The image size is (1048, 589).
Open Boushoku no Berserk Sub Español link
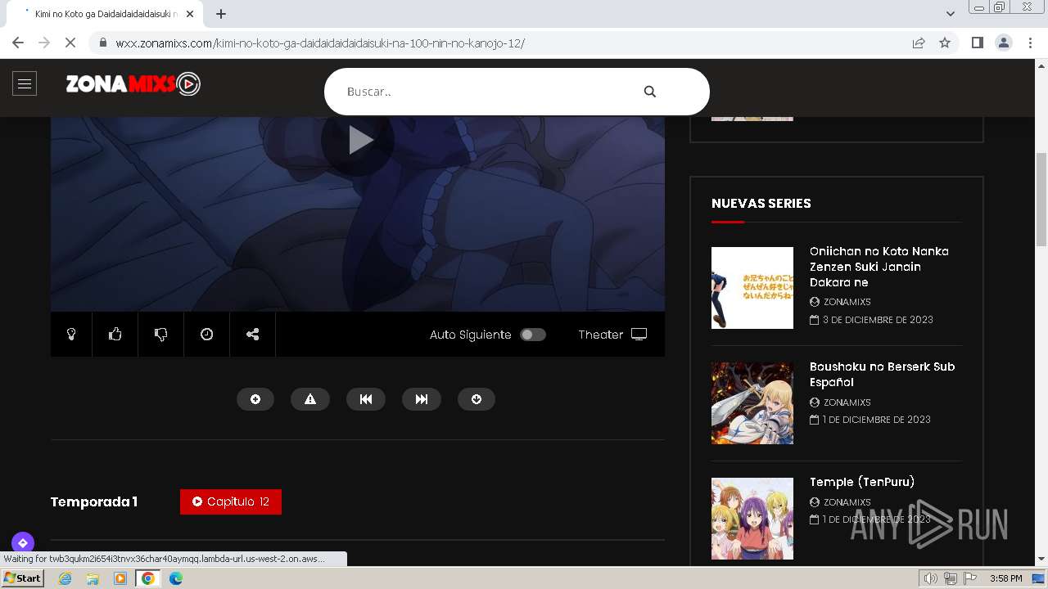coord(883,375)
